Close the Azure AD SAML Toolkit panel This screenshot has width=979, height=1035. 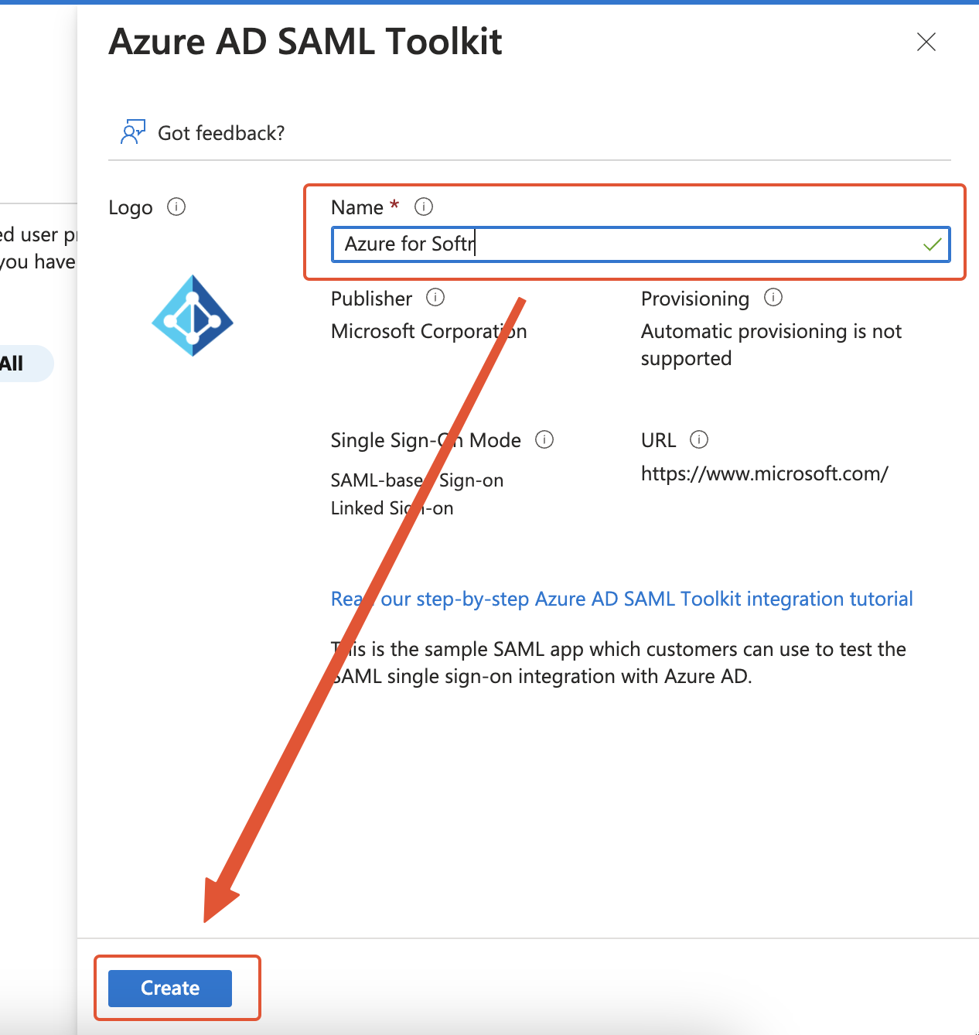pyautogui.click(x=926, y=42)
